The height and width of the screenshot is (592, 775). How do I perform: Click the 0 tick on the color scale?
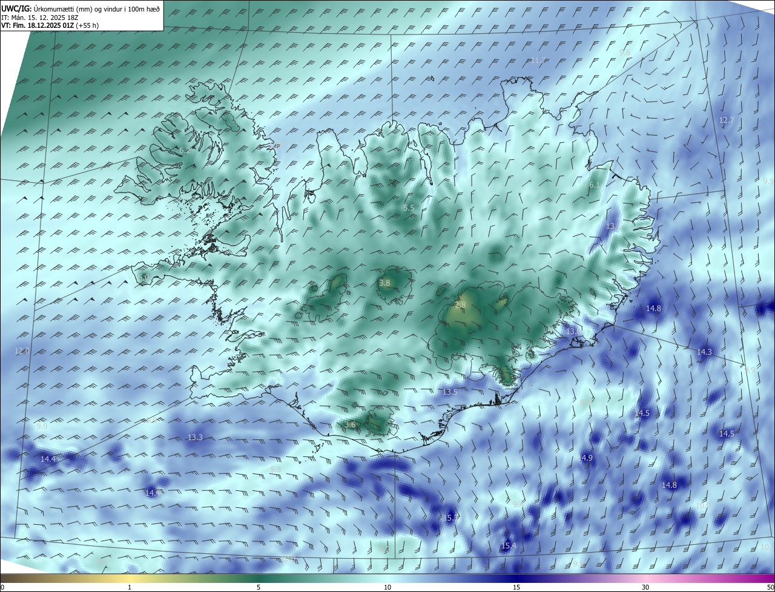[2, 588]
